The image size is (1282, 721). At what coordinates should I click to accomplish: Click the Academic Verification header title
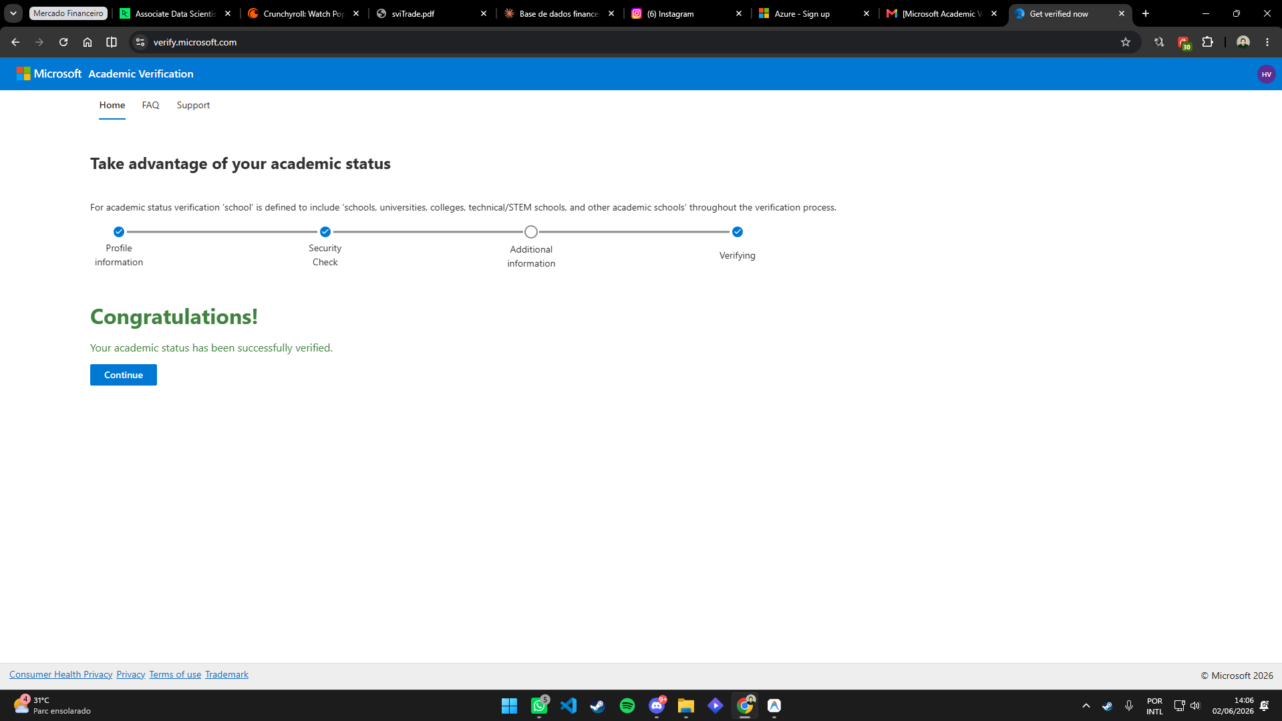141,74
